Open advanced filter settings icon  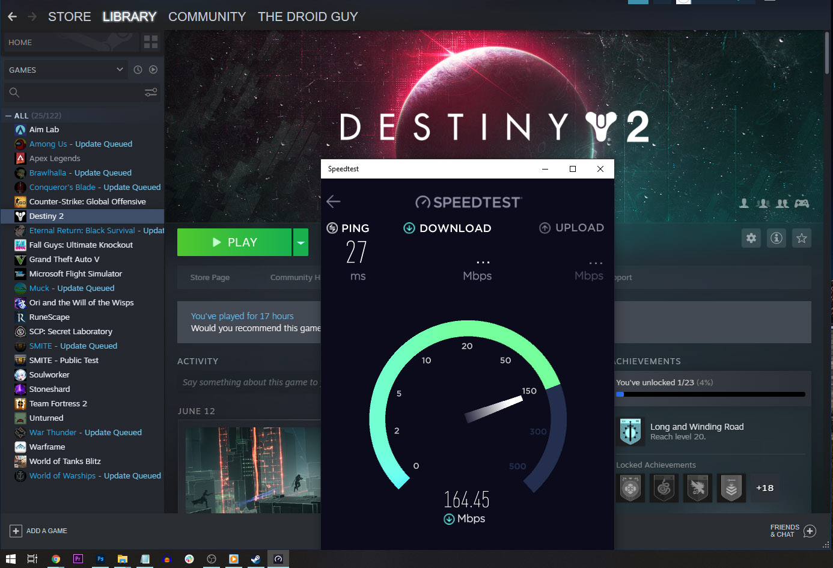click(x=151, y=92)
